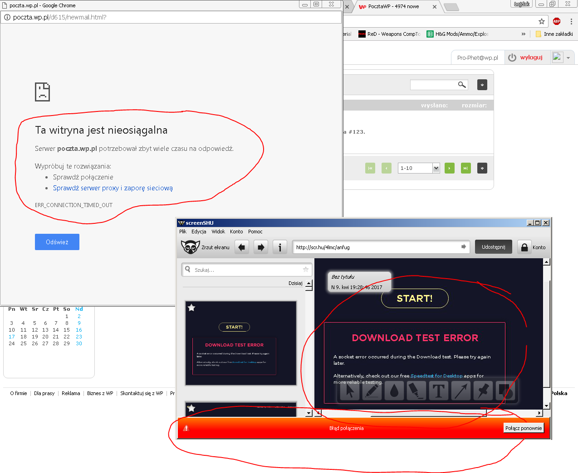Go forward with screenSHU right arrow
578x473 pixels.
pyautogui.click(x=261, y=247)
